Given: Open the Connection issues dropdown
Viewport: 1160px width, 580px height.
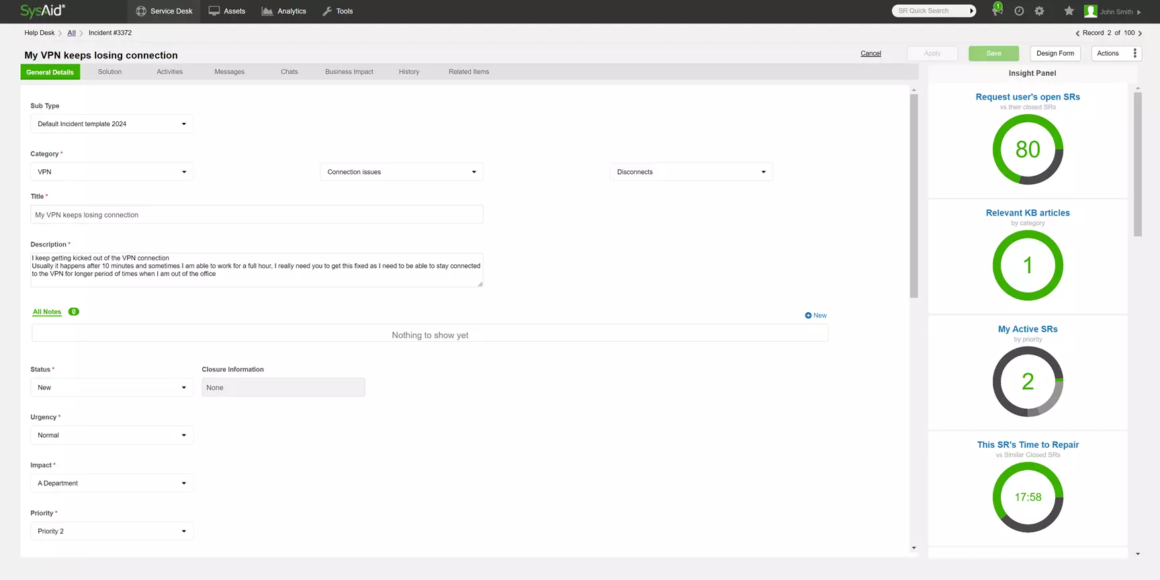Looking at the screenshot, I should click(402, 172).
